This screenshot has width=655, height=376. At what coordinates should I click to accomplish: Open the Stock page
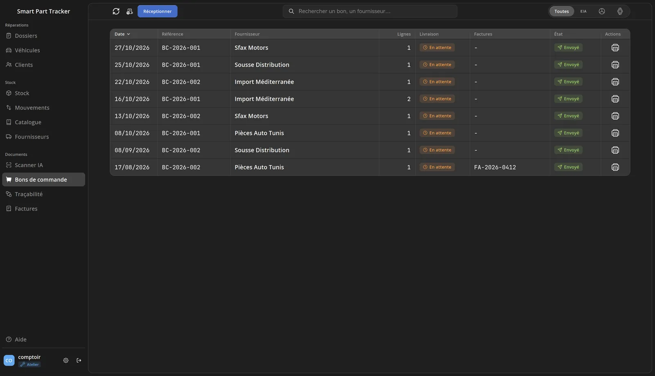44,93
